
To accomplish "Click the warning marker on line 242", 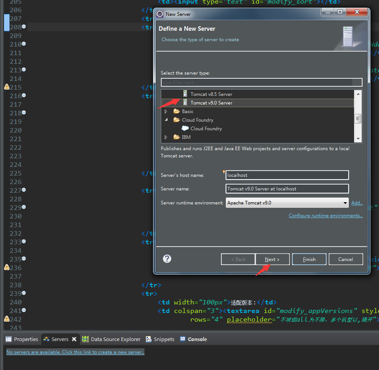I will [7, 319].
